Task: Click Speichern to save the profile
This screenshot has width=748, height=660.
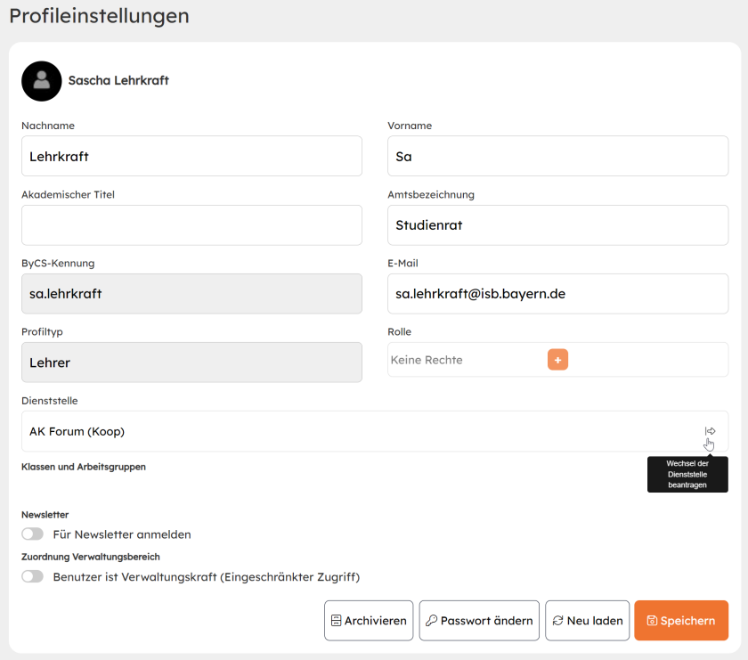Action: (x=681, y=621)
